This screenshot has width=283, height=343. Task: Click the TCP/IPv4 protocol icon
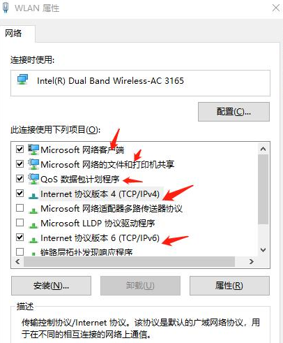tap(33, 196)
